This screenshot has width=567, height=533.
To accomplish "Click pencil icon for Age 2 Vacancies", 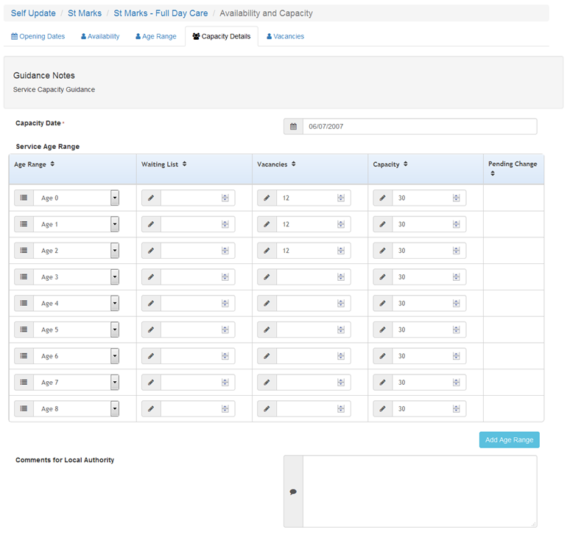I will tap(267, 251).
